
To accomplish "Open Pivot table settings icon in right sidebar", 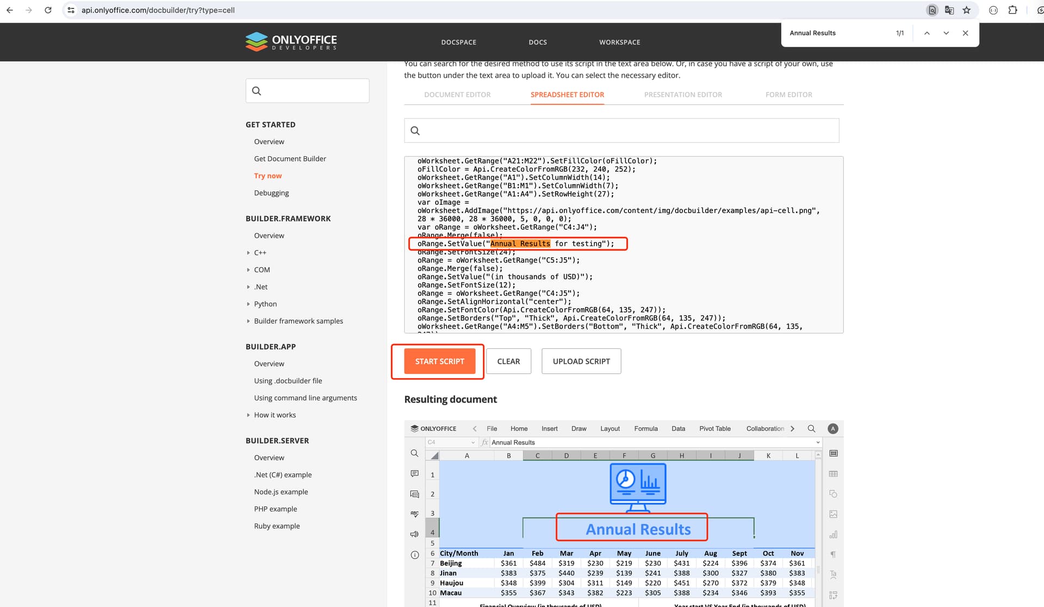I will pyautogui.click(x=833, y=595).
